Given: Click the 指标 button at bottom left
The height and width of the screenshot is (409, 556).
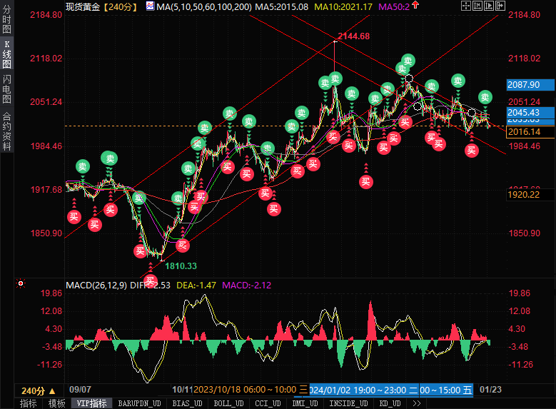Looking at the screenshot, I should 29,403.
